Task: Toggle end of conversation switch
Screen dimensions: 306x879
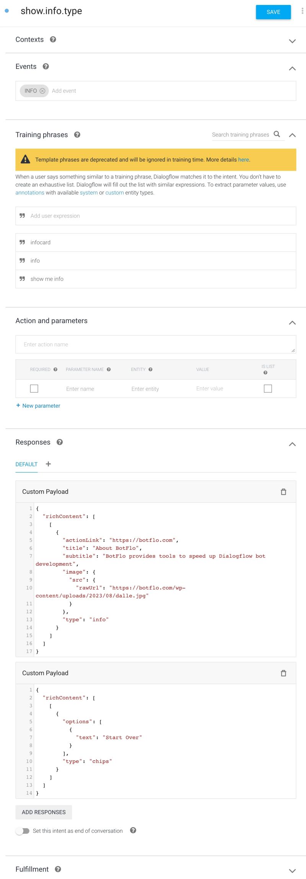Action: coord(23,831)
